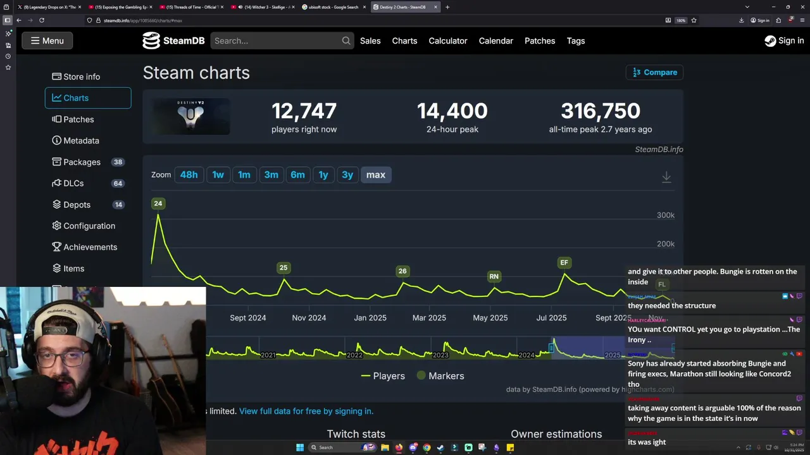810x455 pixels.
Task: Open a new browser tab
Action: [447, 7]
